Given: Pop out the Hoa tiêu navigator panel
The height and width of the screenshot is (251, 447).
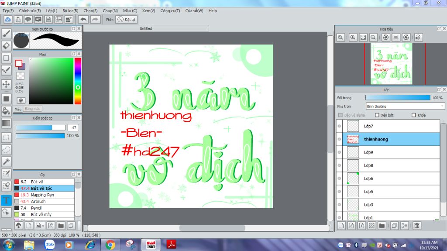Looking at the screenshot, I should (439, 28).
